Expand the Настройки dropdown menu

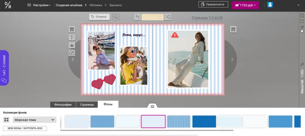[x=39, y=5]
